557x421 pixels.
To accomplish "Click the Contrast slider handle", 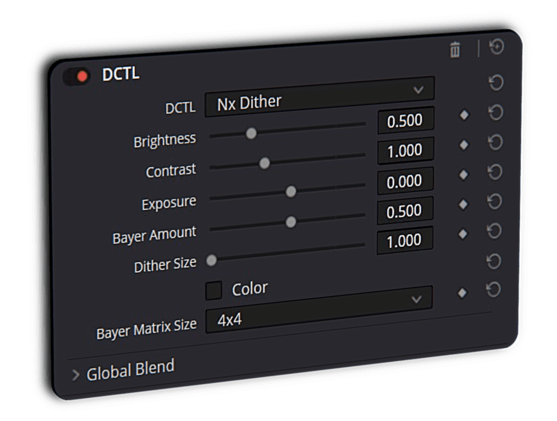I will click(x=264, y=163).
